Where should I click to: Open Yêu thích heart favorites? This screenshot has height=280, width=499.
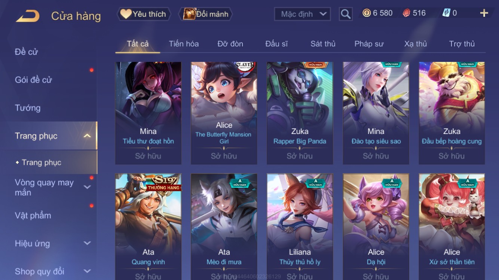click(x=144, y=14)
